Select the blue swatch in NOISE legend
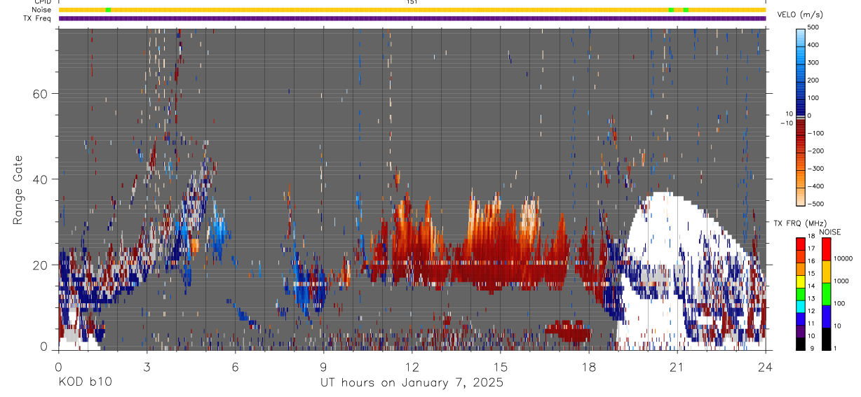This screenshot has height=397, width=861. click(826, 316)
